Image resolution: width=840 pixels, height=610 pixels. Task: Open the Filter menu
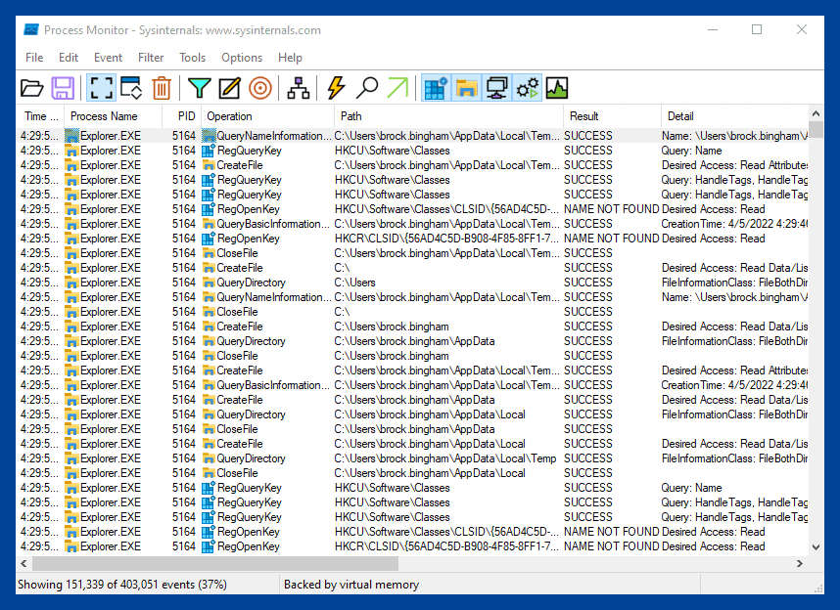click(x=151, y=58)
